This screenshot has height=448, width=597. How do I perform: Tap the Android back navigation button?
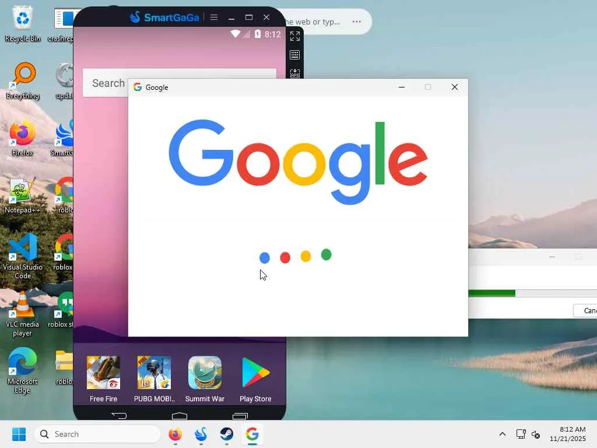click(119, 415)
